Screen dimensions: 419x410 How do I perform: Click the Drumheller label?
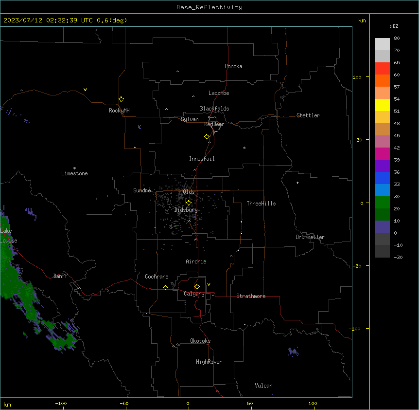[310, 237]
